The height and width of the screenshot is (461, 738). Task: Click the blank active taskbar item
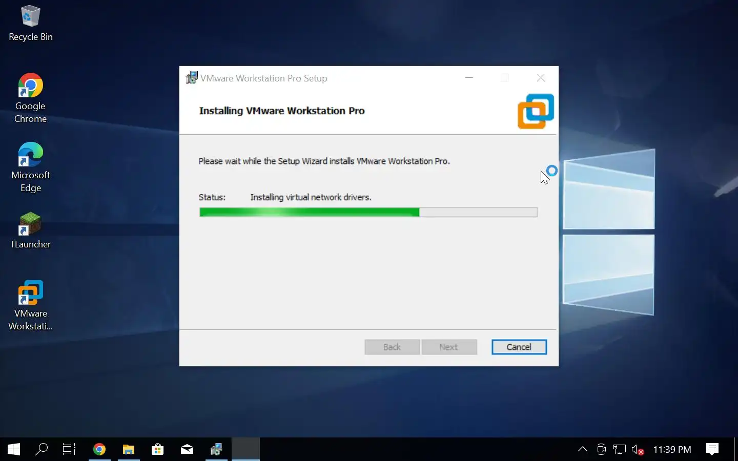point(245,449)
